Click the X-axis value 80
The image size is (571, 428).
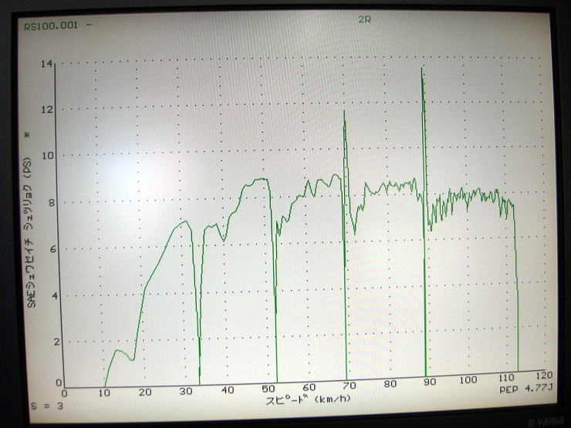[x=390, y=383]
